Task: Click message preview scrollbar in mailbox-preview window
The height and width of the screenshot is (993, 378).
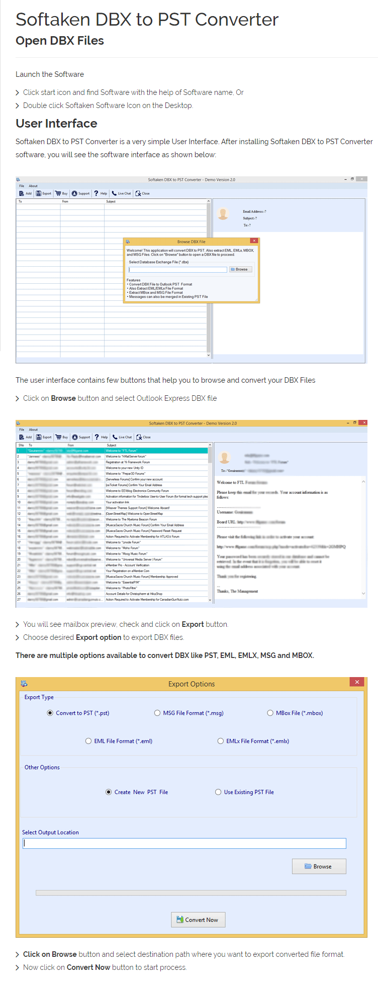Action: (x=363, y=537)
